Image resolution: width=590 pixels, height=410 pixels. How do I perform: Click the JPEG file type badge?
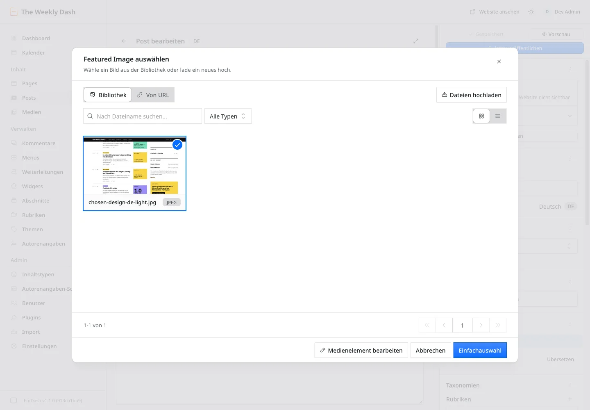coord(172,203)
